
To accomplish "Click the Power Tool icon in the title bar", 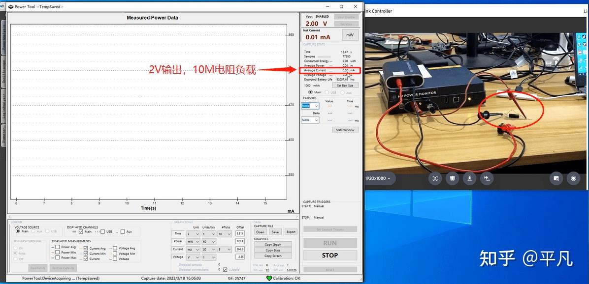I will pos(10,6).
